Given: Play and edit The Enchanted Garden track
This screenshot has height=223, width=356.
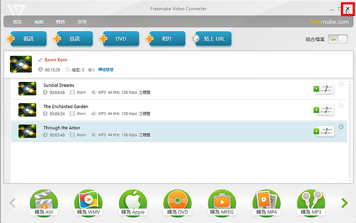Looking at the screenshot, I should (x=324, y=110).
